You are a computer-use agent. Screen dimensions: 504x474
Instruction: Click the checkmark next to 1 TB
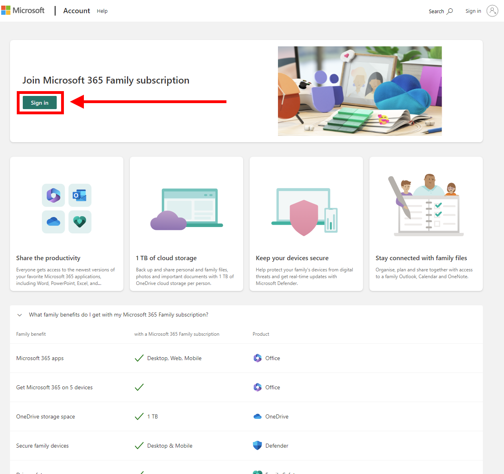tap(139, 416)
